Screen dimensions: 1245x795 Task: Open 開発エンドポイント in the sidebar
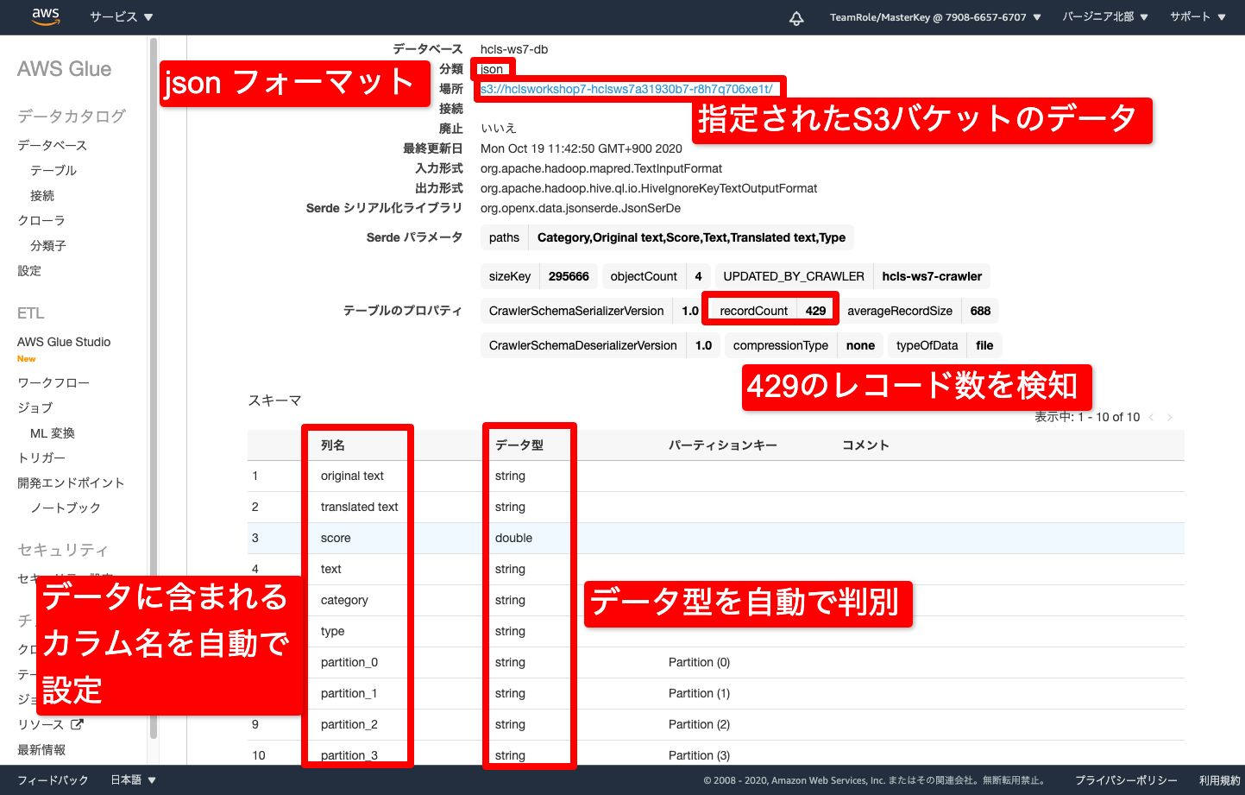tap(71, 483)
